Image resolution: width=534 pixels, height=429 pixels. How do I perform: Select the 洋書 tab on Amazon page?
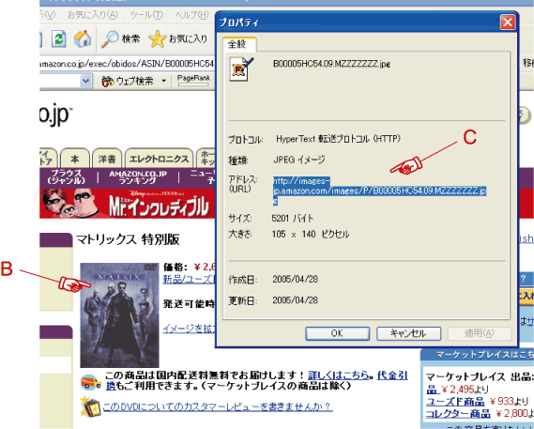[x=107, y=160]
